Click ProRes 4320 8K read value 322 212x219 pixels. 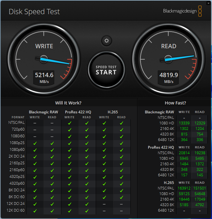click(200, 169)
